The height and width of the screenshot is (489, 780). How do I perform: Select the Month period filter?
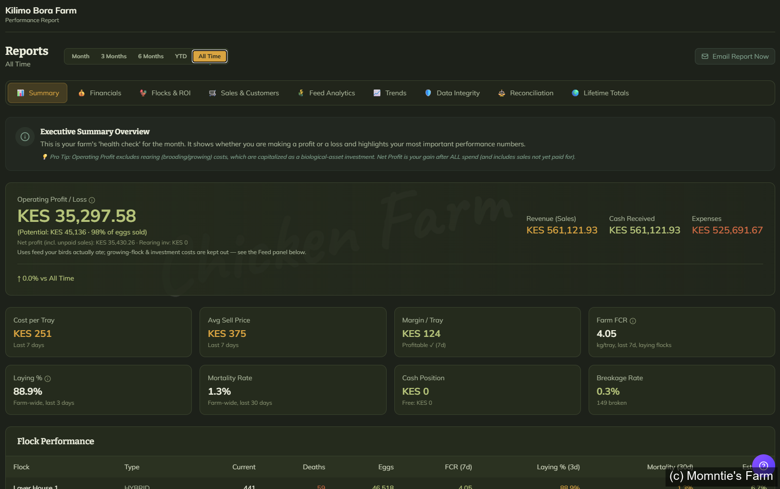pos(81,56)
